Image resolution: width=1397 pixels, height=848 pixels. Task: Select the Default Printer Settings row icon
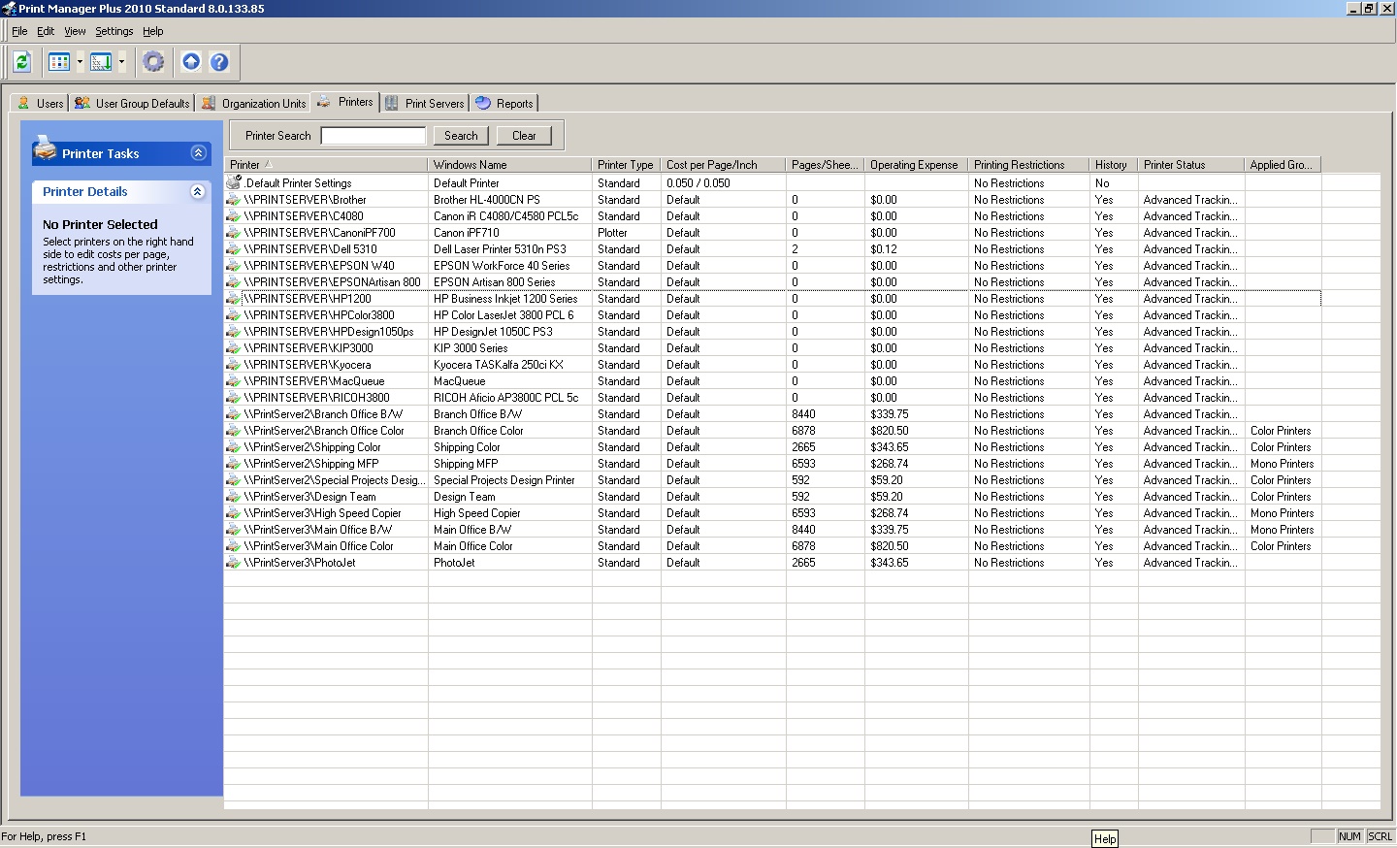pos(233,182)
